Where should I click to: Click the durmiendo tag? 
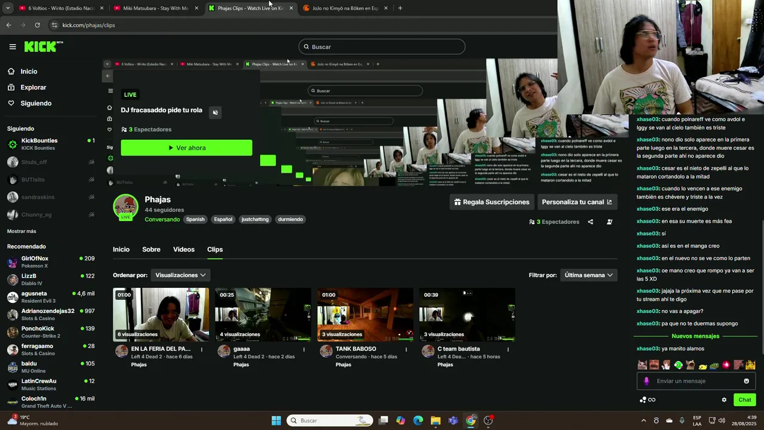(291, 219)
